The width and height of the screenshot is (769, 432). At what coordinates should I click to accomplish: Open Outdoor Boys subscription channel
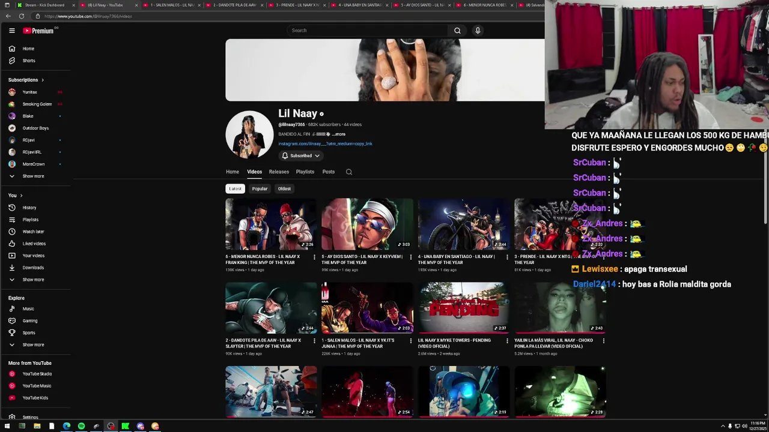(36, 128)
